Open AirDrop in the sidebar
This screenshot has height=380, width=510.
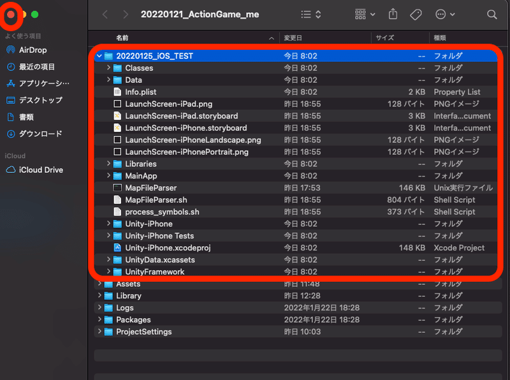(27, 50)
